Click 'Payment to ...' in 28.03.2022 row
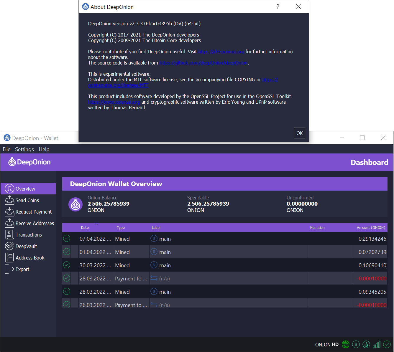This screenshot has height=352, width=394. 131,278
